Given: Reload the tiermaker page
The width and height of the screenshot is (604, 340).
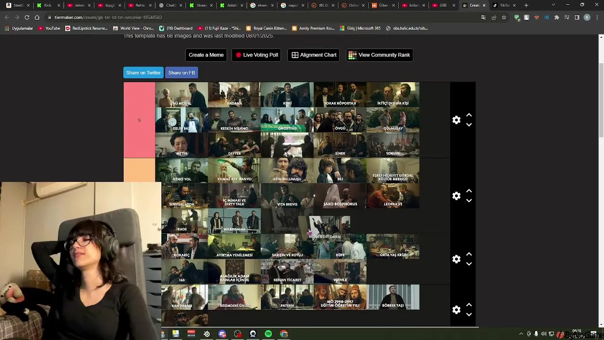Looking at the screenshot, I should coord(27,17).
